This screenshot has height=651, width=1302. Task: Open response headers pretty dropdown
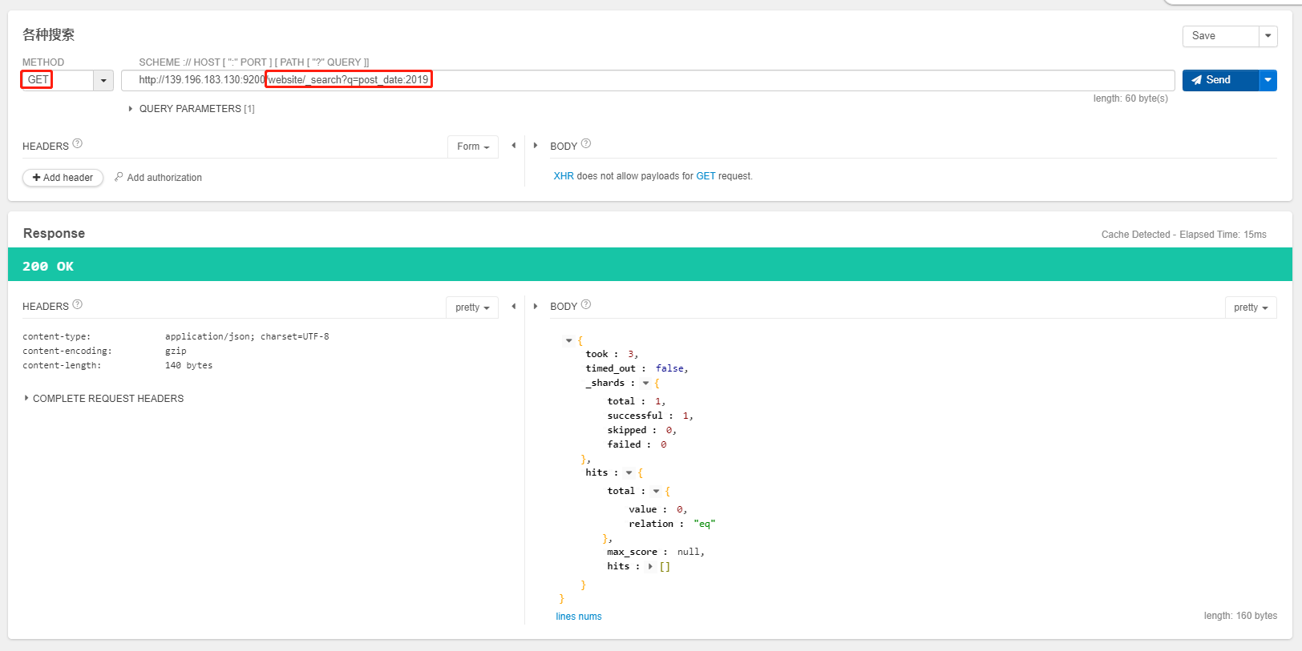pos(472,307)
